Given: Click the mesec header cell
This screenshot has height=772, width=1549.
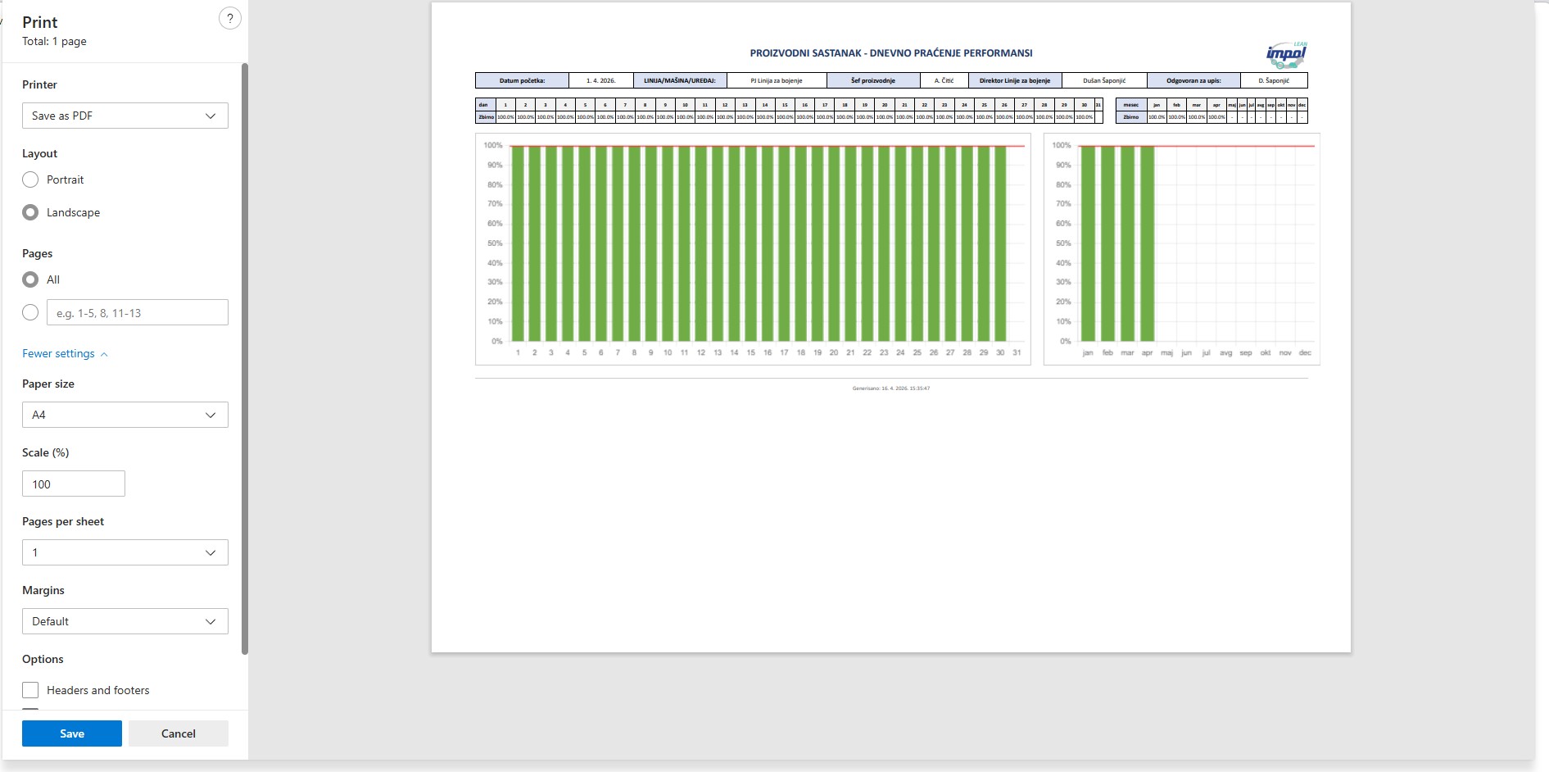Looking at the screenshot, I should [x=1131, y=105].
